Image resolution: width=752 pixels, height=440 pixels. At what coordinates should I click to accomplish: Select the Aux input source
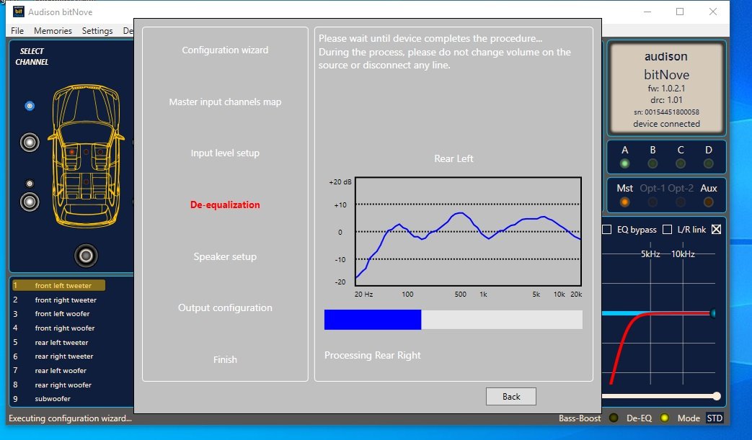pyautogui.click(x=709, y=202)
